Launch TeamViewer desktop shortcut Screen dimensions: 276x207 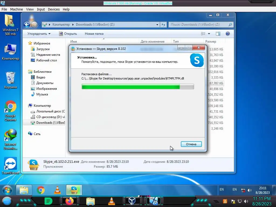pyautogui.click(x=11, y=166)
